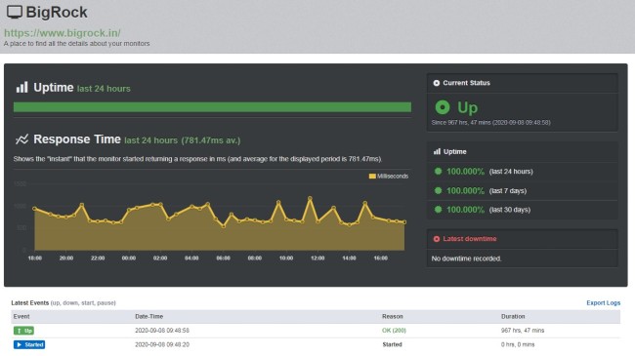
Task: Click the blue Started event badge
Action: coord(29,344)
